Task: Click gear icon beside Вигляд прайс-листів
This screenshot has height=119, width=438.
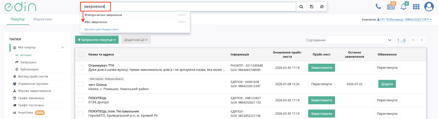Action: point(15,76)
